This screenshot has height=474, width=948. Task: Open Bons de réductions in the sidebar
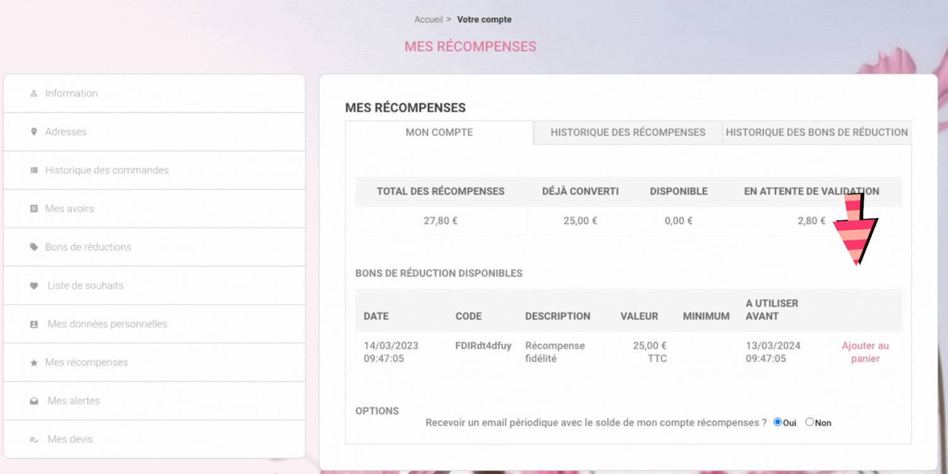[154, 247]
